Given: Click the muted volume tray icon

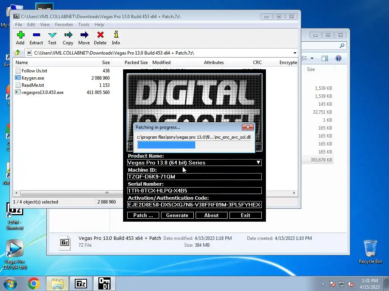Looking at the screenshot, I should point(351,284).
